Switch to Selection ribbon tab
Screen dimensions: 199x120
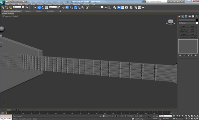pos(39,11)
